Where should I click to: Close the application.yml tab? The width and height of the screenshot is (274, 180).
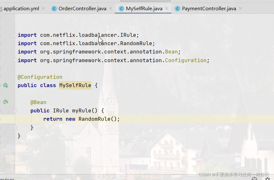[x=43, y=8]
